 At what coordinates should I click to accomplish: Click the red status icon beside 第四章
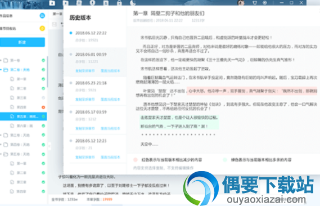(x=43, y=107)
